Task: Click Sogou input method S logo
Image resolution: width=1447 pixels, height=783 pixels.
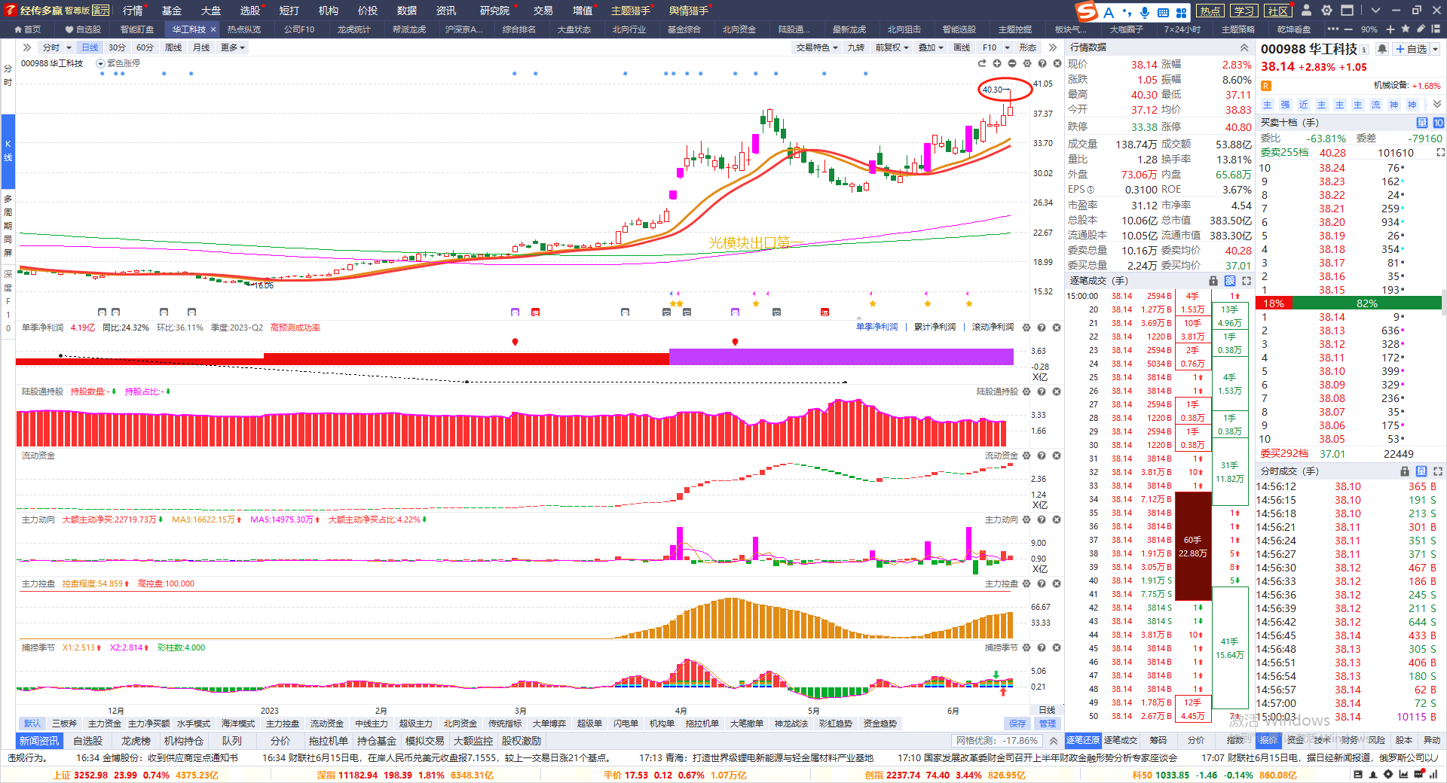Action: point(1086,11)
